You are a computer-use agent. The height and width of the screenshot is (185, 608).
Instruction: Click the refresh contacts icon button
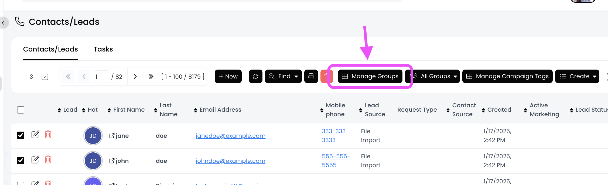pos(255,76)
